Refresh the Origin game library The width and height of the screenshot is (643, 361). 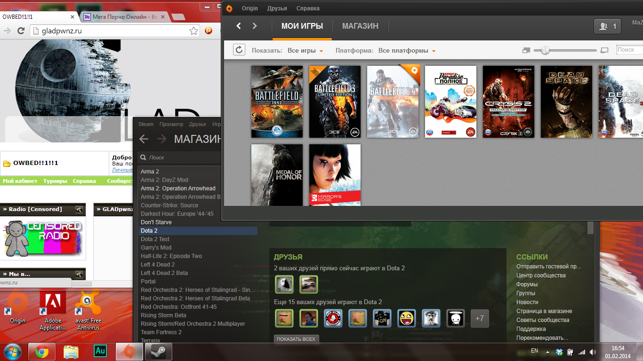[239, 50]
